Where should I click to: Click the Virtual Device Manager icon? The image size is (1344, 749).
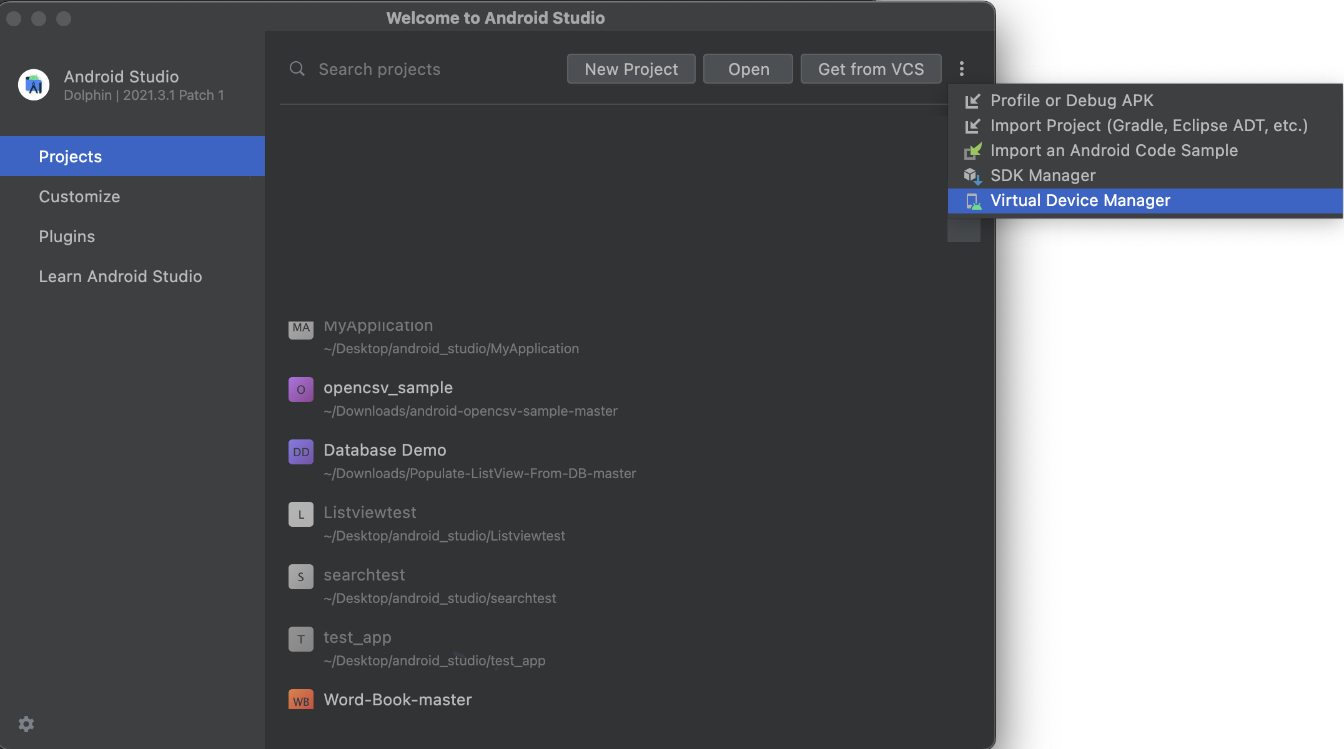click(x=972, y=201)
